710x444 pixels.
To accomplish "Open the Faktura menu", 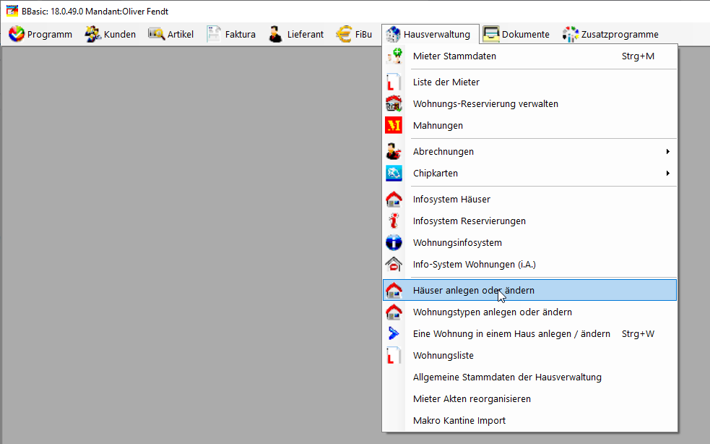I will click(231, 34).
